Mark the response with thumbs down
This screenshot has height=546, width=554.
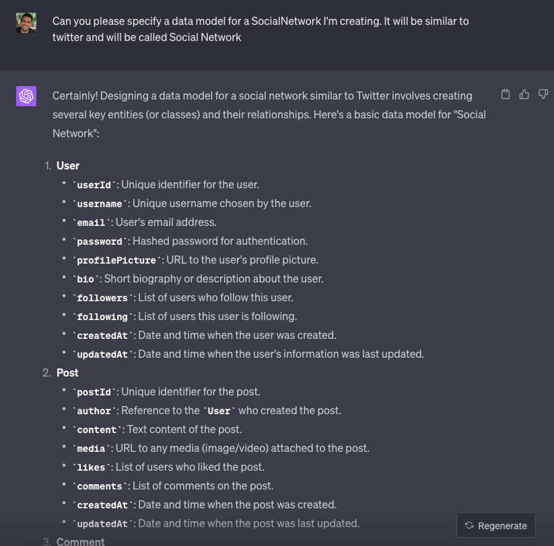tap(543, 94)
